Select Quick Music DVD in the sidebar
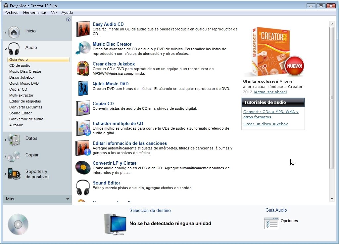The image size is (339, 244). [x=24, y=83]
